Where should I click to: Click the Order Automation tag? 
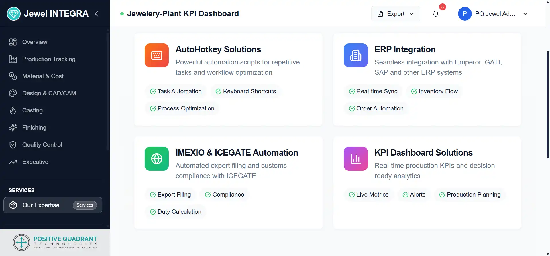coord(376,108)
